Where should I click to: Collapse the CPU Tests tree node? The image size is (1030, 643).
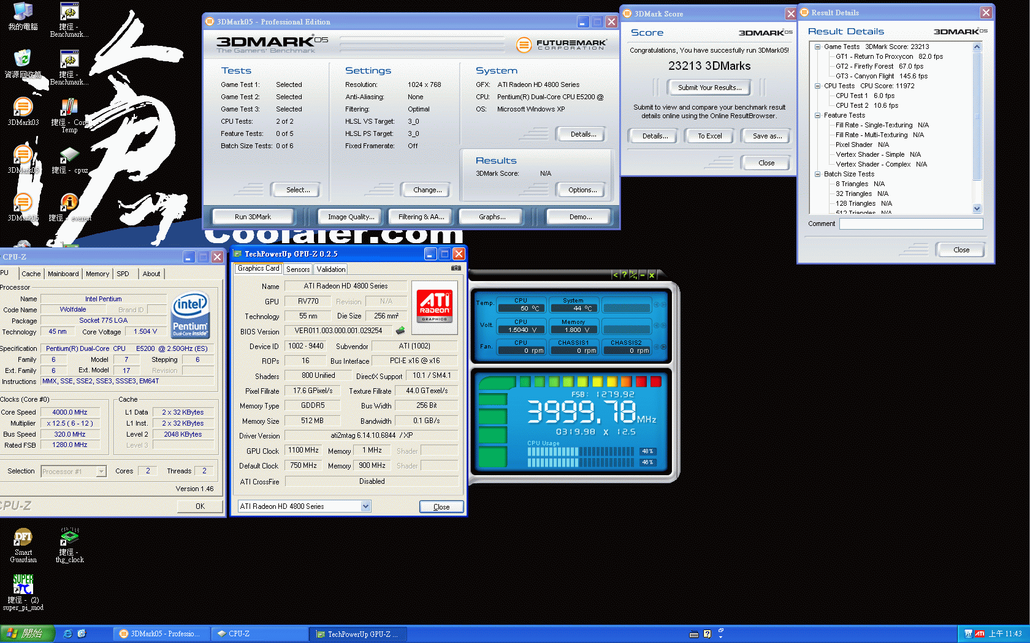pos(817,86)
